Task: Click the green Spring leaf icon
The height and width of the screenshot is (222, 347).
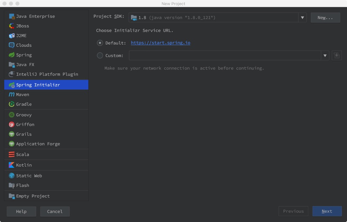Action: coord(12,55)
